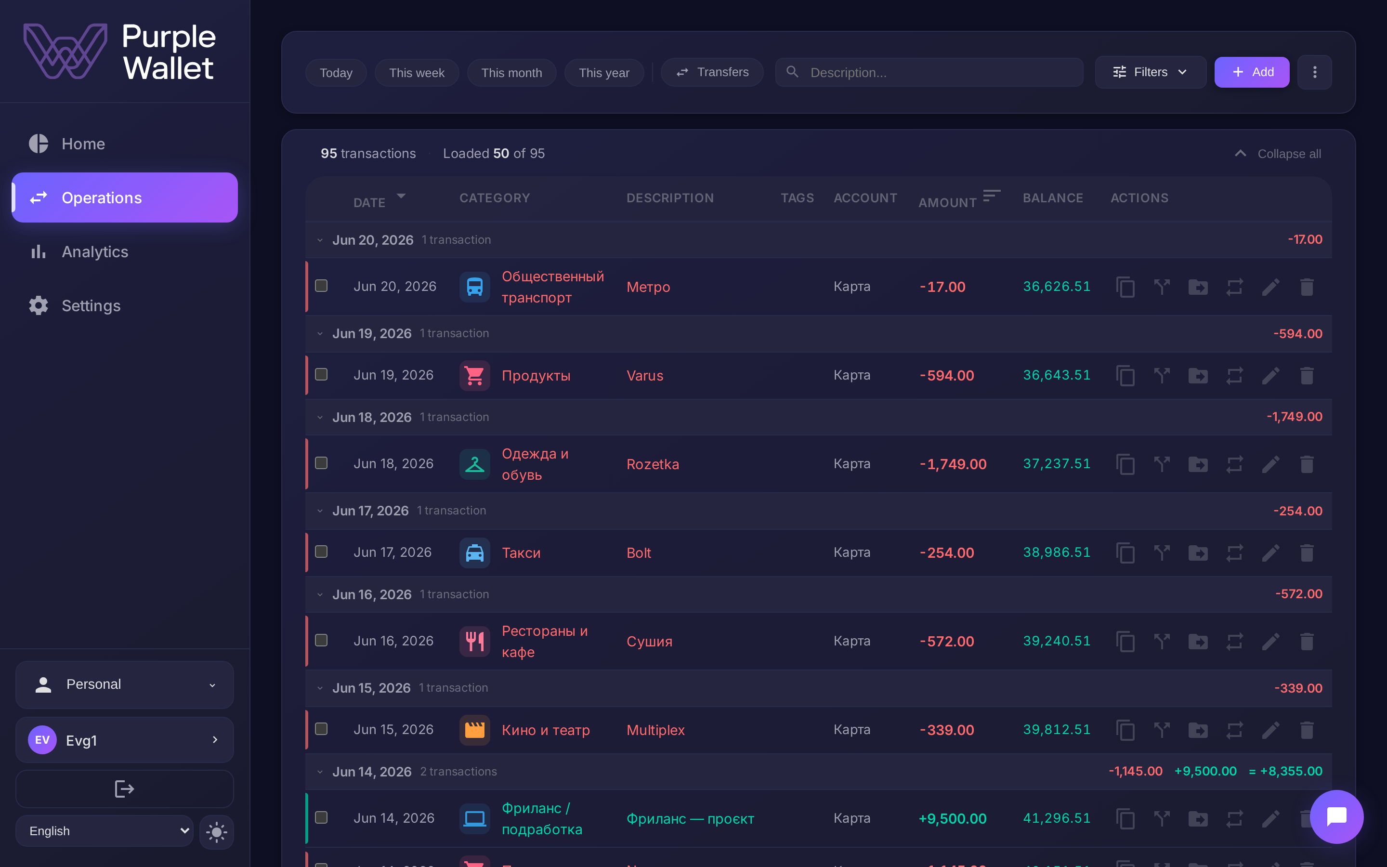Screen dimensions: 1387x867
Task: Open the three-dot more options menu
Action: click(1315, 72)
